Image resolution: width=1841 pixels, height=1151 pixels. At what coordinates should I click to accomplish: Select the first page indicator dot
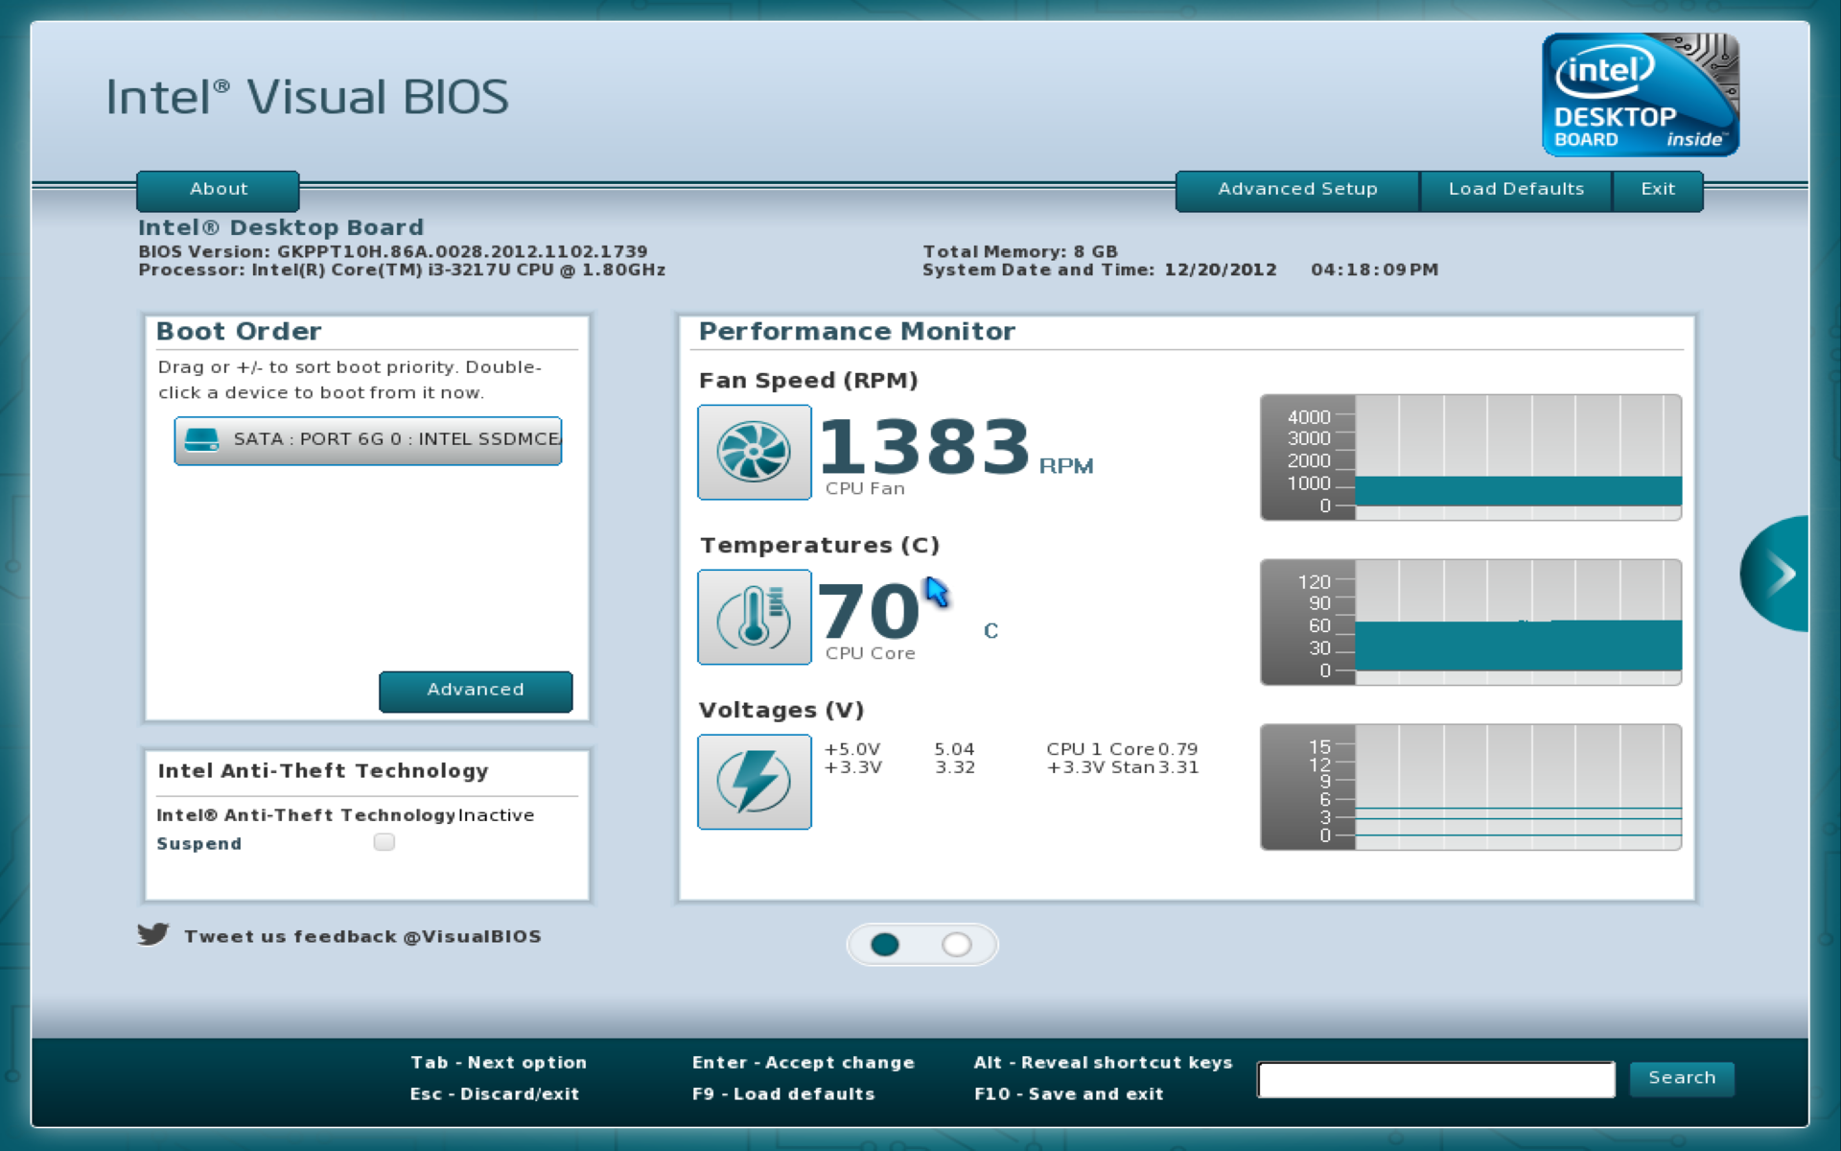(x=885, y=945)
